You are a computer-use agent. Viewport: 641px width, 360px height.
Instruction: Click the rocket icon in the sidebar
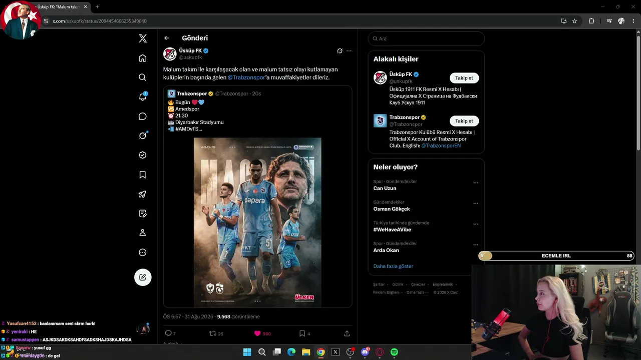tap(143, 194)
